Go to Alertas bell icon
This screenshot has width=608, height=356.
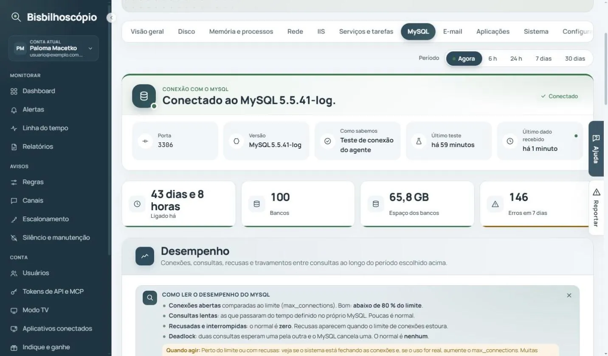click(x=14, y=110)
